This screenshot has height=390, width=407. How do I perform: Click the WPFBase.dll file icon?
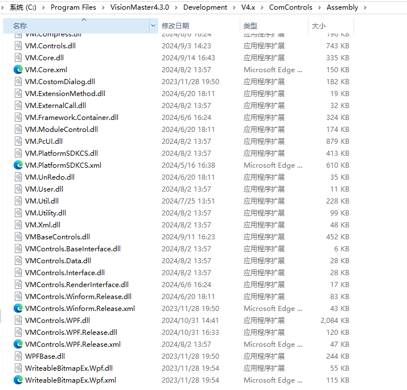[18, 356]
